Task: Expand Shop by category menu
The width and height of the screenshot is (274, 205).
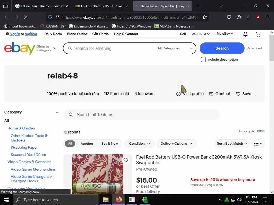Action: [47, 48]
